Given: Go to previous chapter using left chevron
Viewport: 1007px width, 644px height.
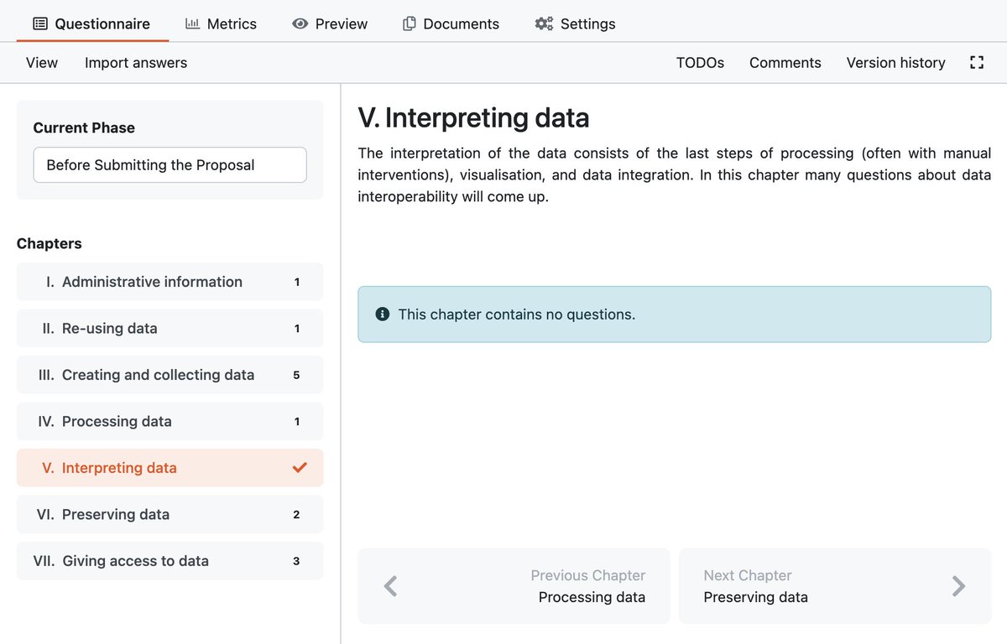Looking at the screenshot, I should tap(390, 586).
